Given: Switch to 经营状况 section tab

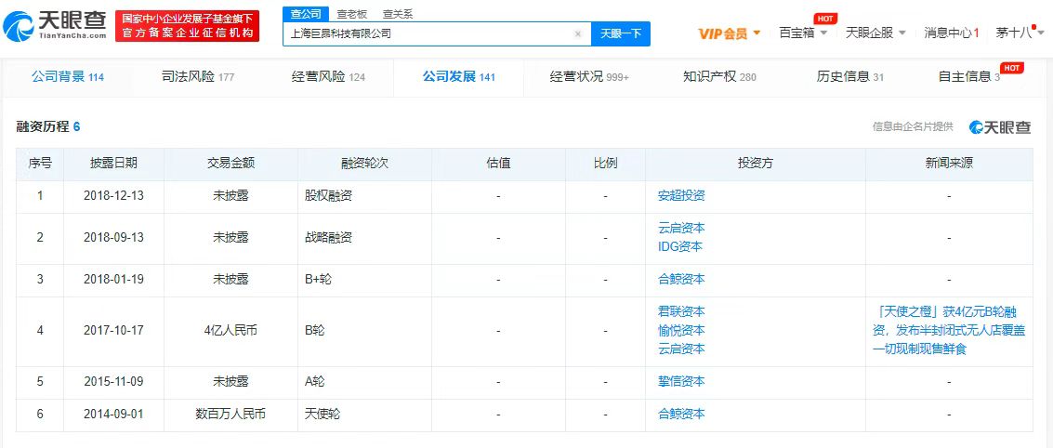Looking at the screenshot, I should coord(589,76).
